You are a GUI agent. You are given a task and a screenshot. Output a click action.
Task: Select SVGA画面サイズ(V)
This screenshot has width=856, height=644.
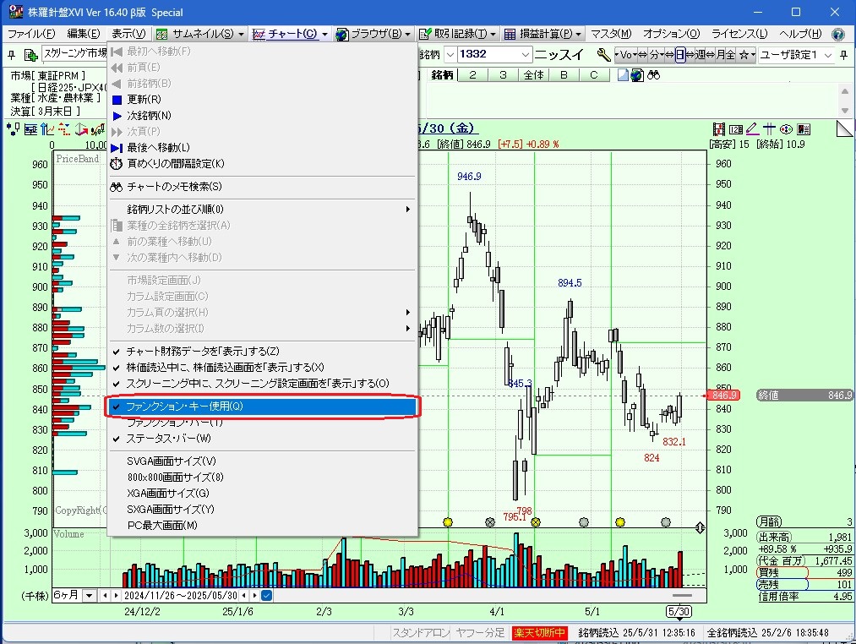[262, 461]
